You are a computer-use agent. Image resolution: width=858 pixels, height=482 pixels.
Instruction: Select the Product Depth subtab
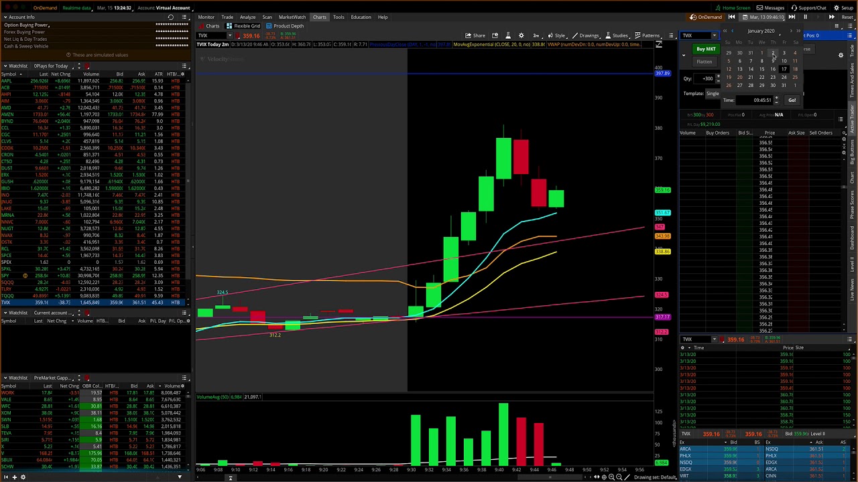pyautogui.click(x=285, y=26)
